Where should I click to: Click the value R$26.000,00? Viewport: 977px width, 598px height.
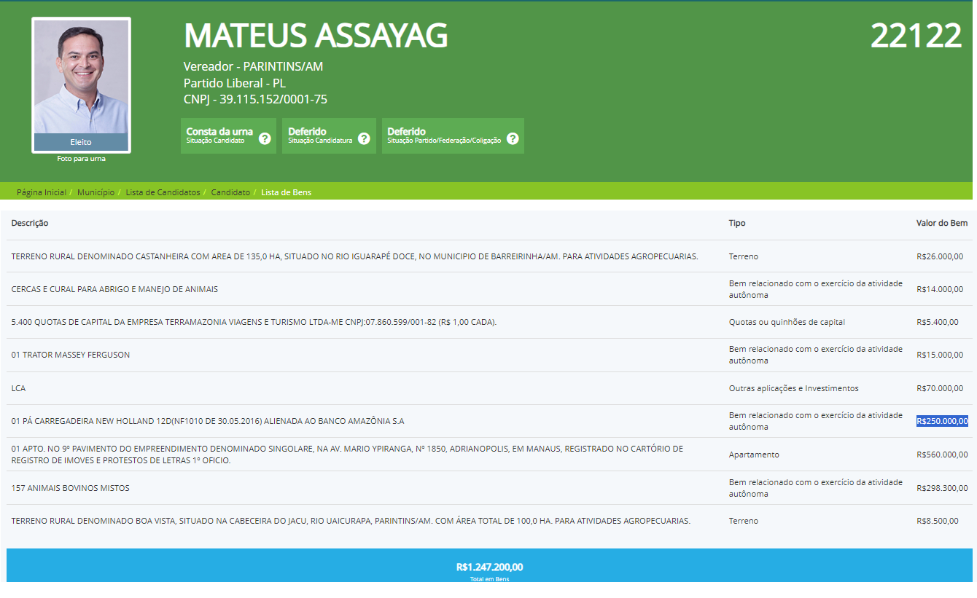coord(940,256)
